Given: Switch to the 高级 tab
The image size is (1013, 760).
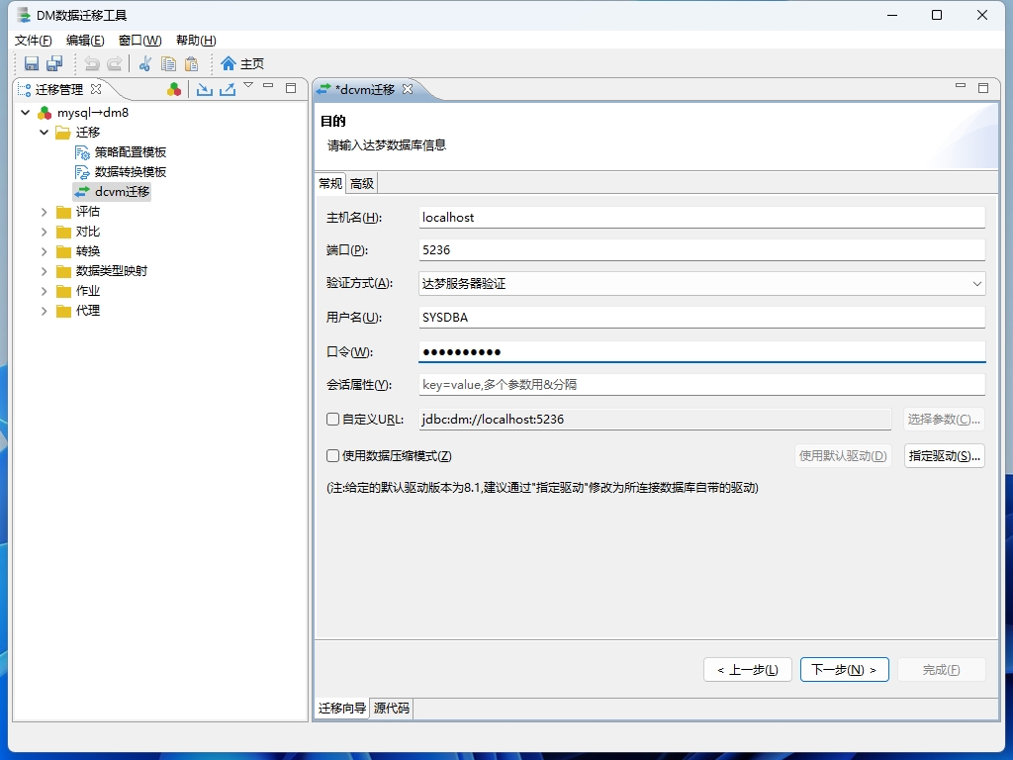Looking at the screenshot, I should pos(362,183).
